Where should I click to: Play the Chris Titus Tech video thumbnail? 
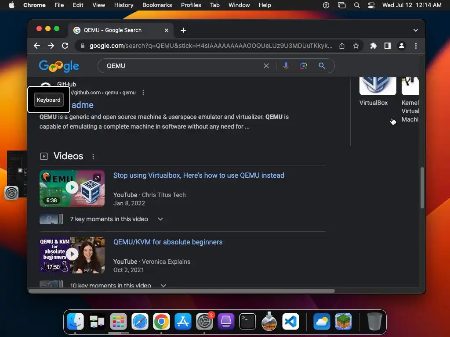[x=72, y=188]
